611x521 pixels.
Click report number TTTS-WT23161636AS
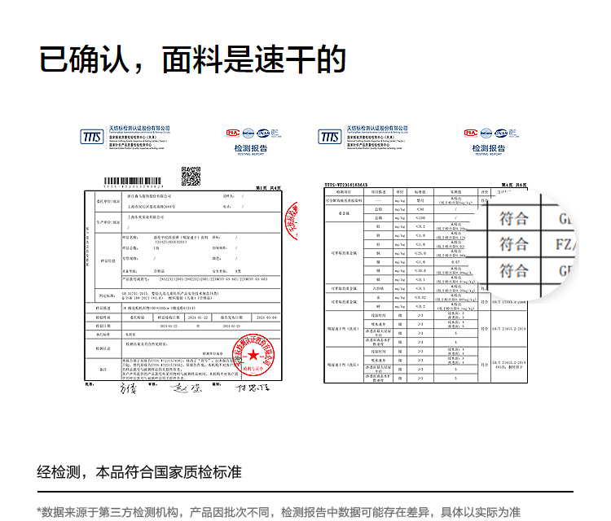346,185
